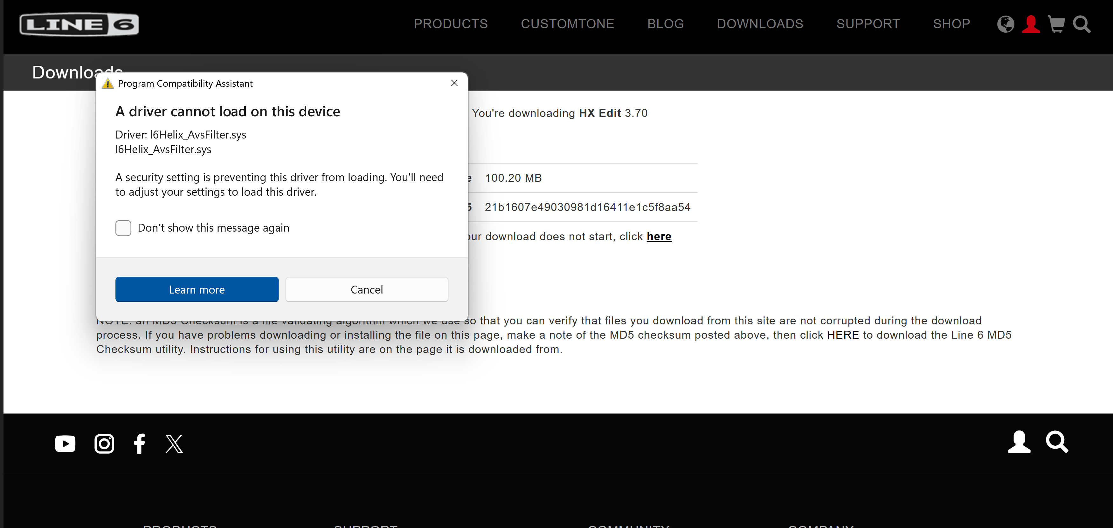This screenshot has width=1113, height=528.
Task: Open the YouTube footer icon
Action: point(65,443)
